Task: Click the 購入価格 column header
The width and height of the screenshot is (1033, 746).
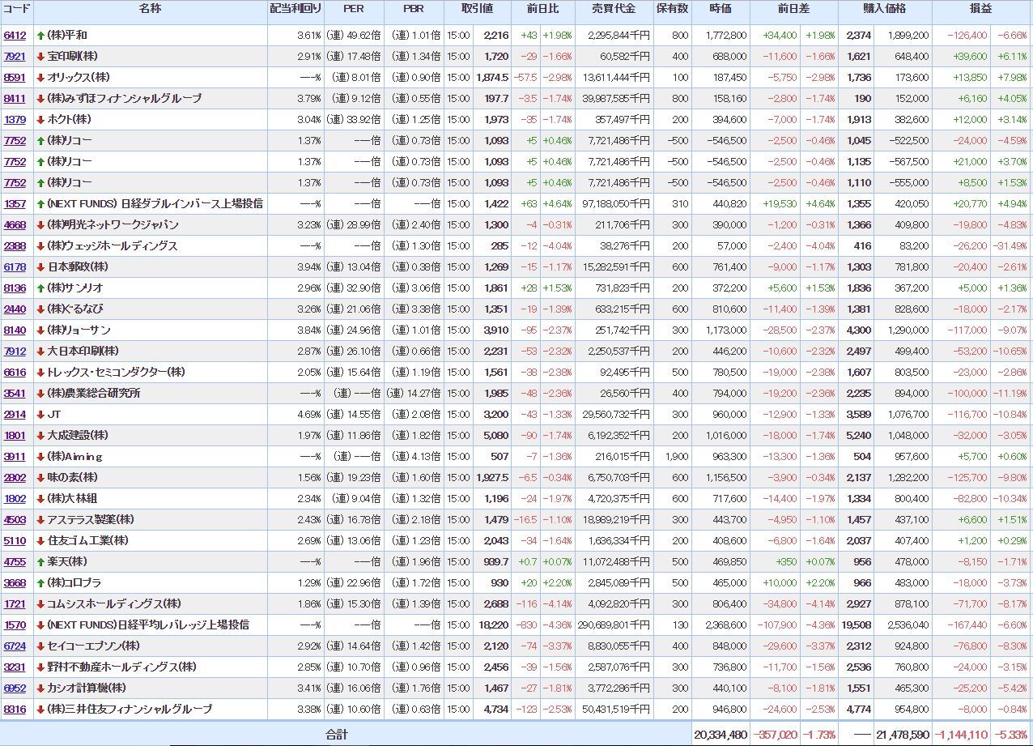Action: tap(884, 9)
